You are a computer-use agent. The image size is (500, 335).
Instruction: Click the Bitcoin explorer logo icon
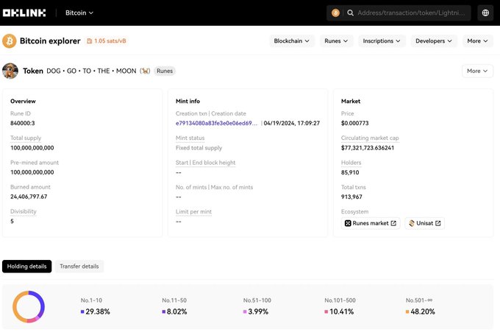click(10, 41)
